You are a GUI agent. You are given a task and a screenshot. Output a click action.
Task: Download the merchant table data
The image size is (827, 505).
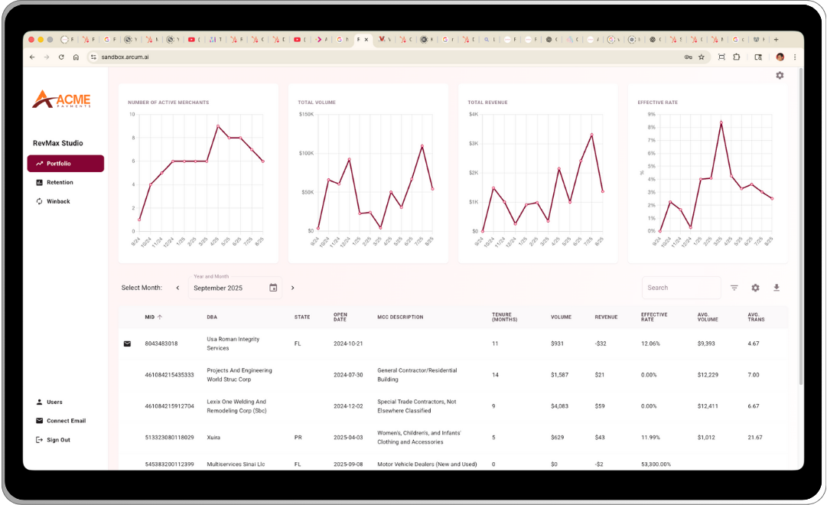point(777,288)
